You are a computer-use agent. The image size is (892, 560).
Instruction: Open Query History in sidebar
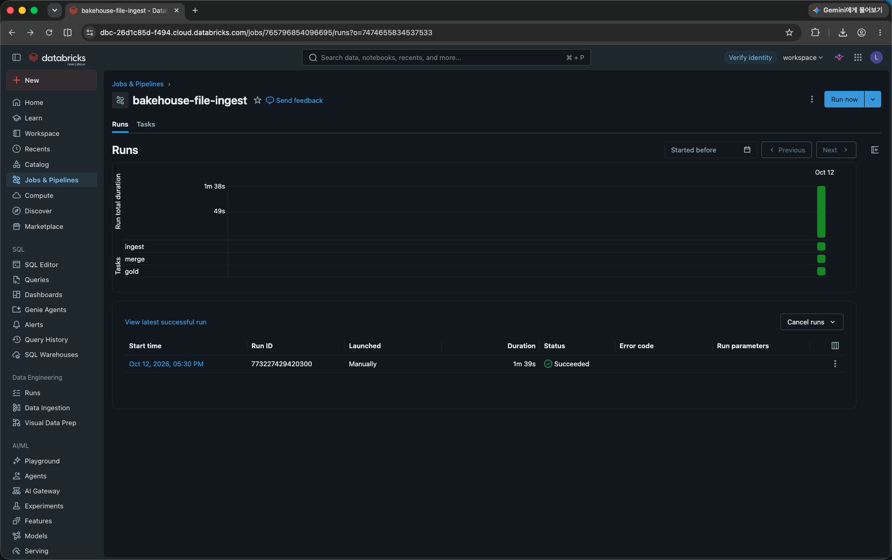pos(51,339)
